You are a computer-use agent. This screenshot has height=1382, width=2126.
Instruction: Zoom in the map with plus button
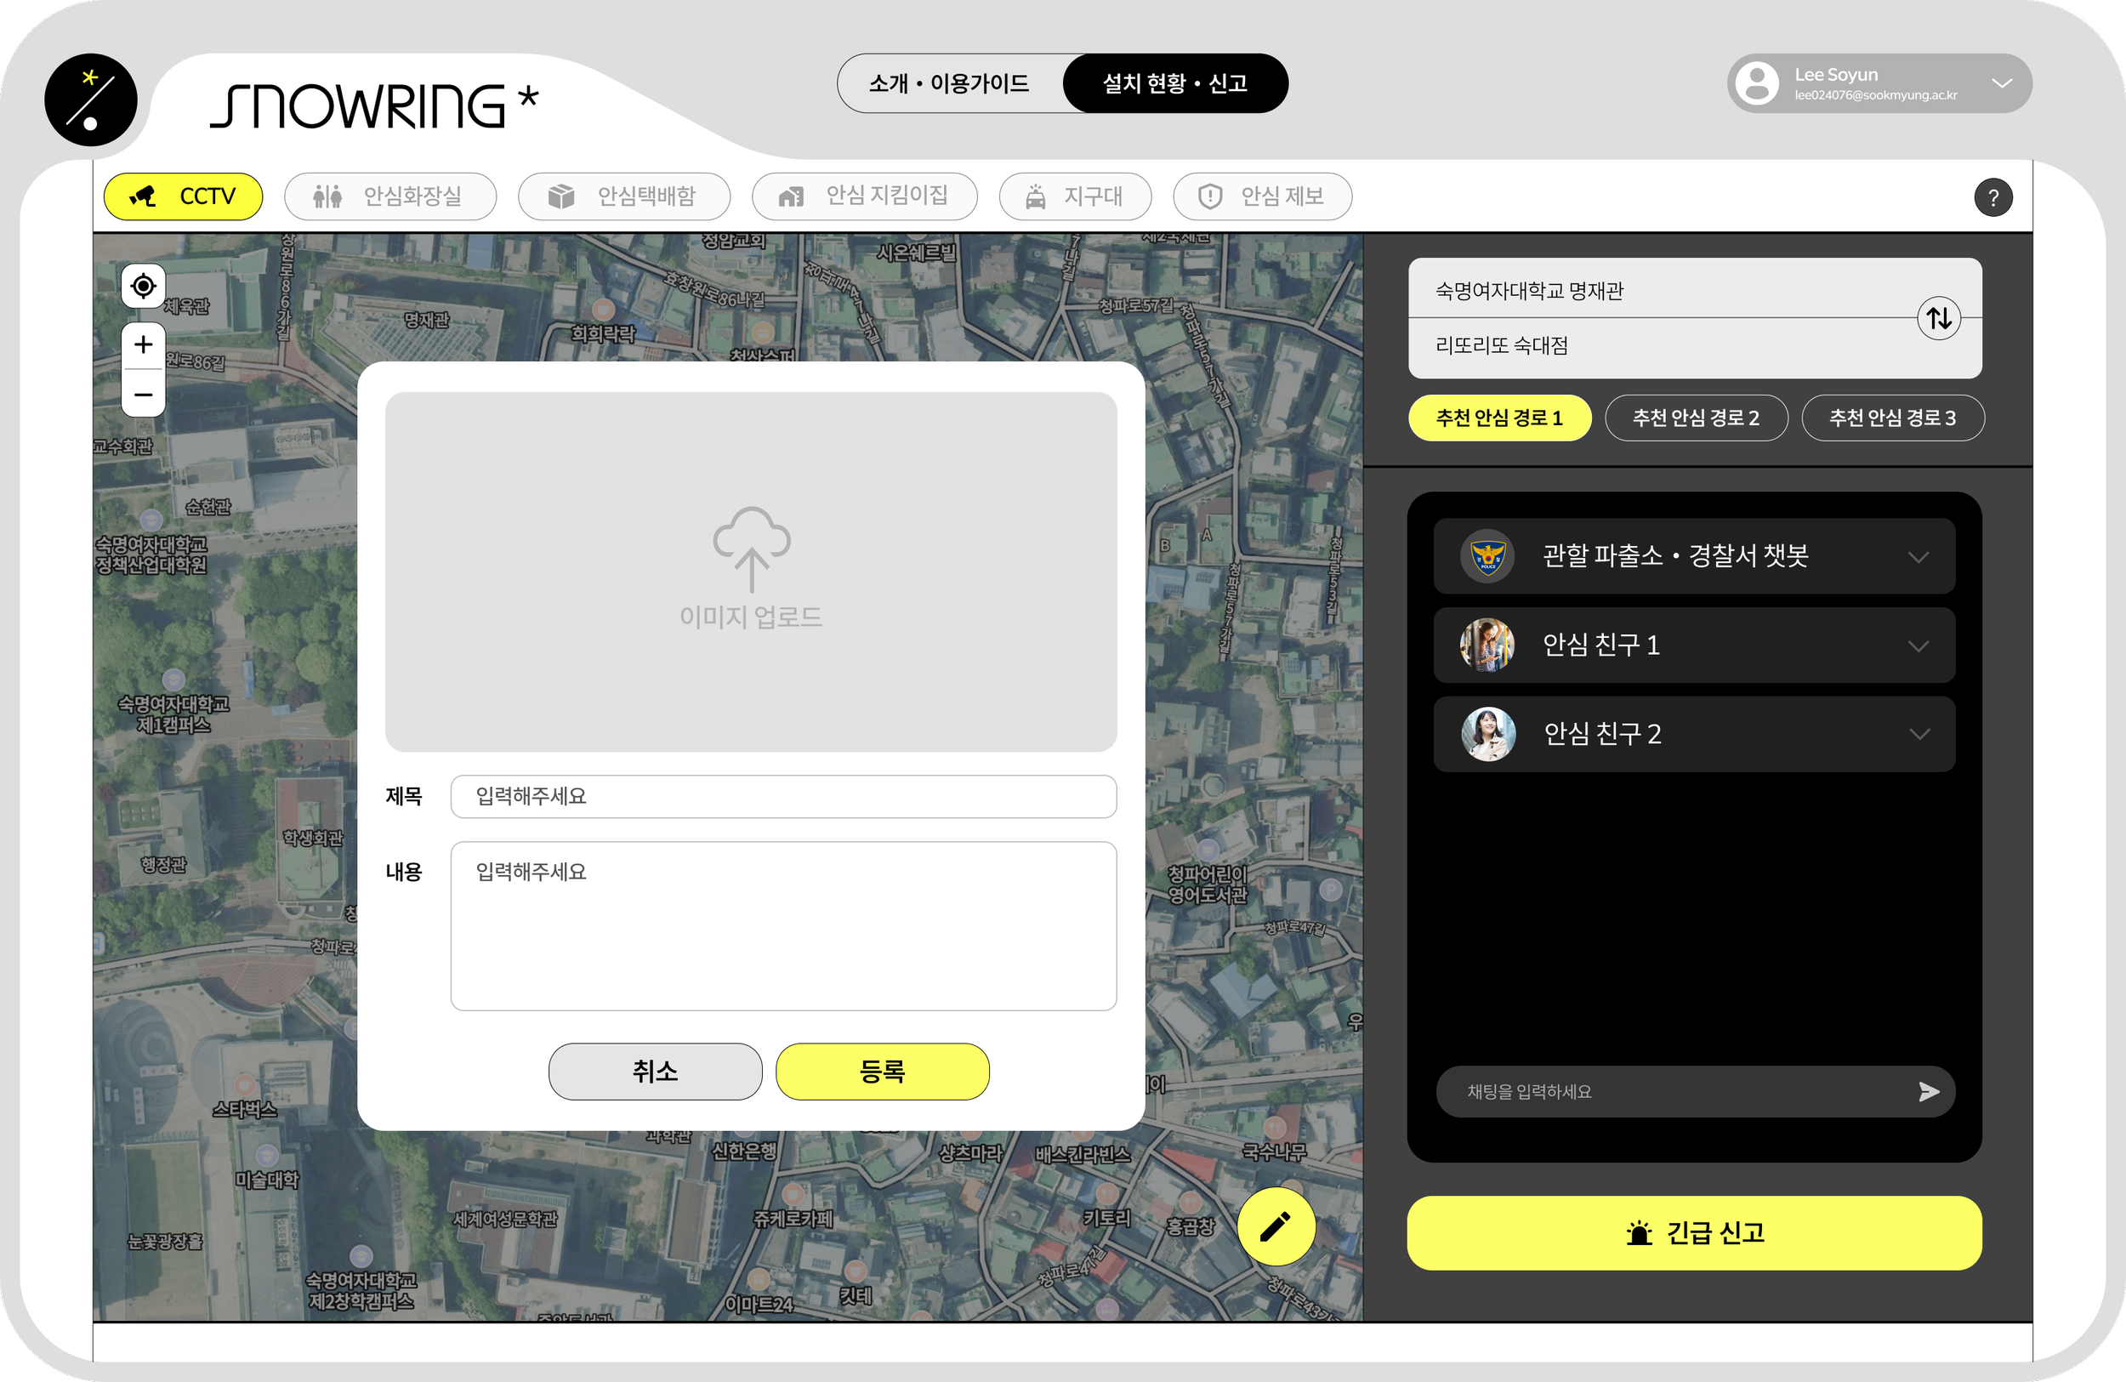143,344
